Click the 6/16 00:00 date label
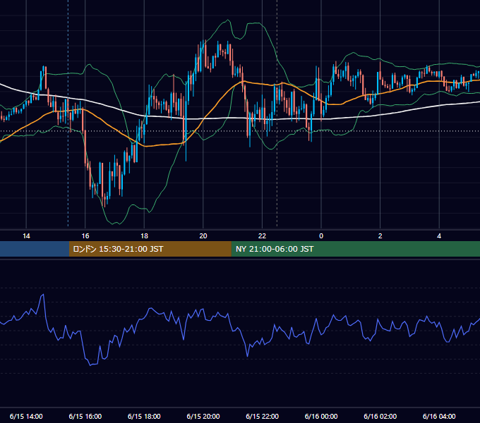This screenshot has height=423, width=480. point(321,416)
